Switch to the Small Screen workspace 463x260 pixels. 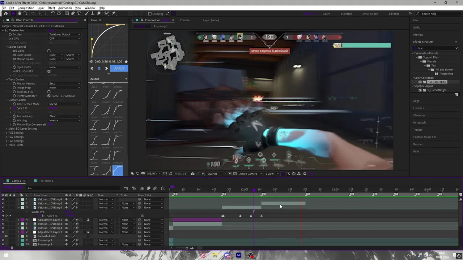[x=370, y=14]
